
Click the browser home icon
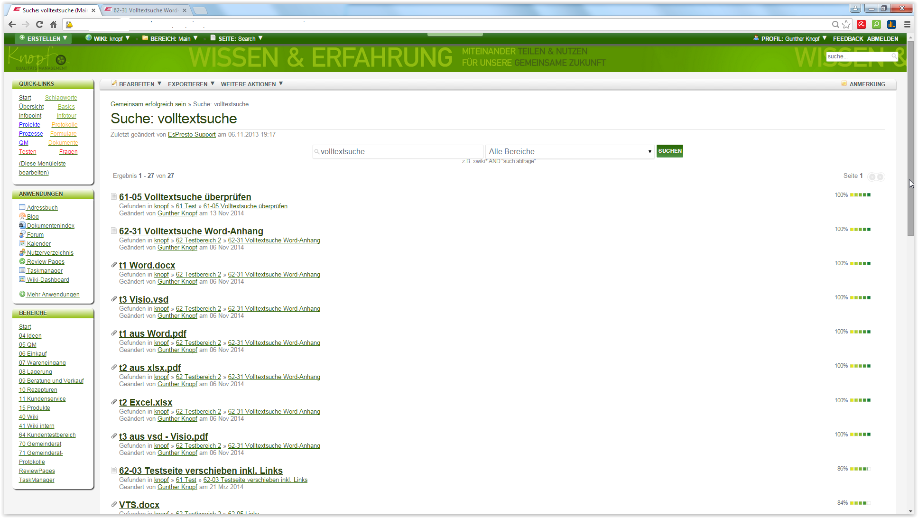pyautogui.click(x=54, y=24)
